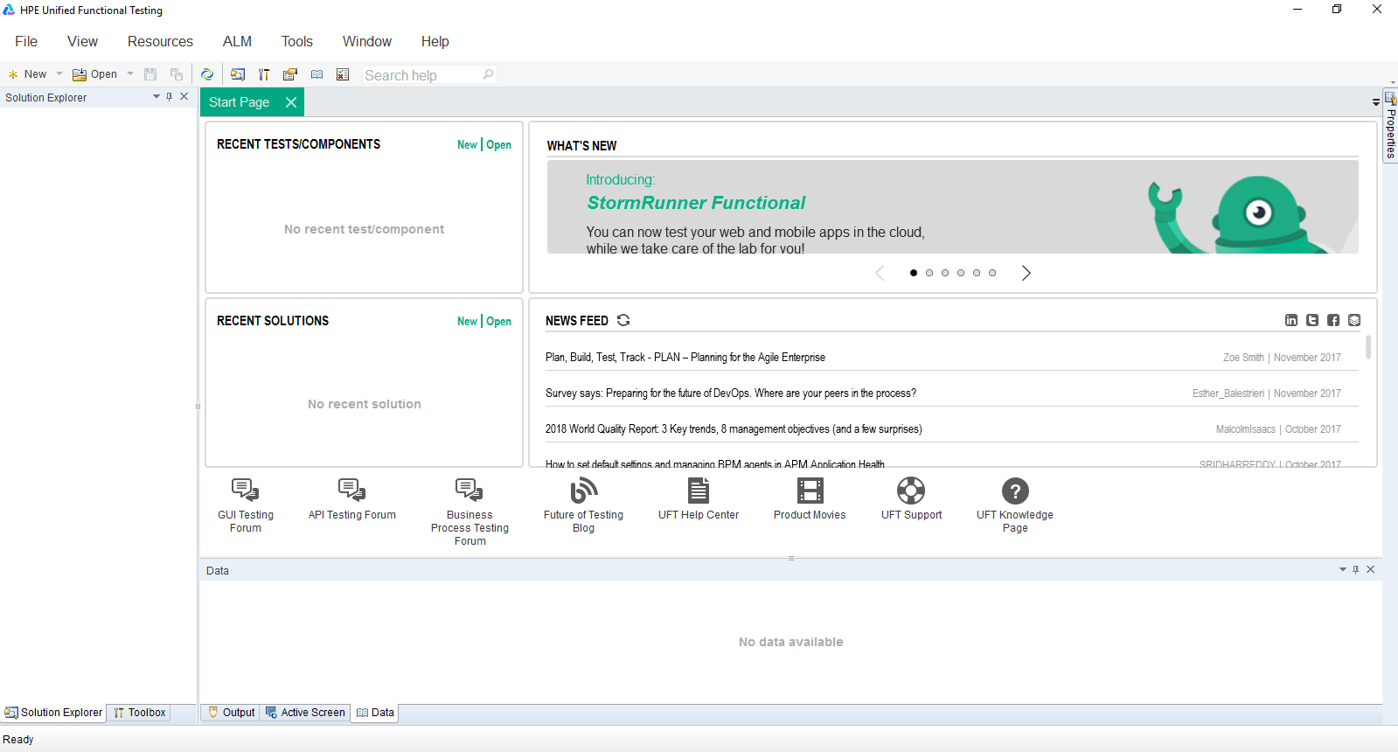Open the Resources menu
1398x752 pixels.
click(x=160, y=41)
